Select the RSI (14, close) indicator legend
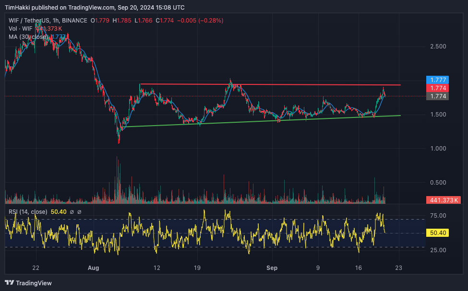This screenshot has height=291, width=468. coord(28,212)
